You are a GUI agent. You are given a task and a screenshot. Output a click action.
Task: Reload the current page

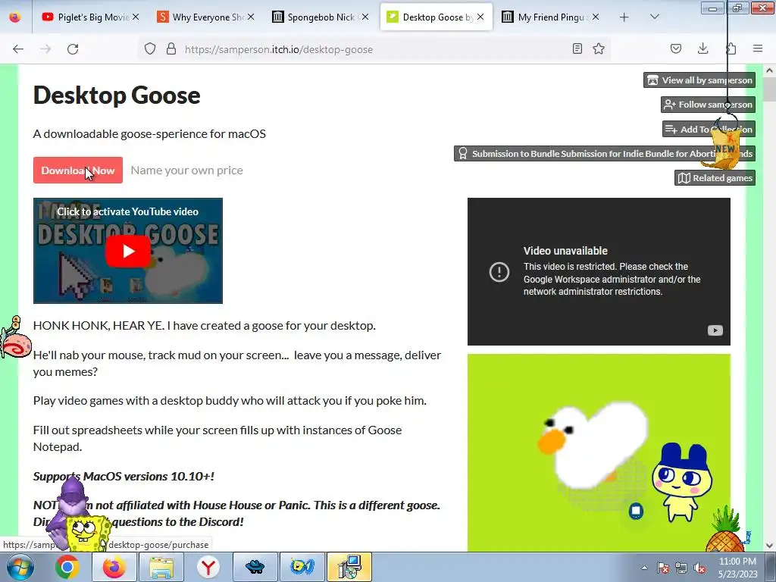73,49
